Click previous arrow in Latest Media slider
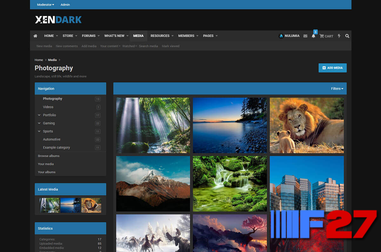 [44, 205]
